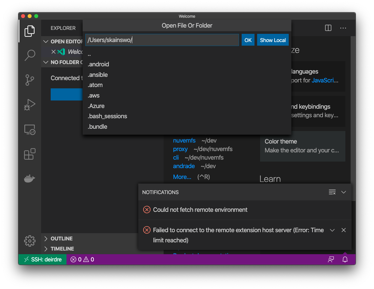Click the Show Local button

273,40
